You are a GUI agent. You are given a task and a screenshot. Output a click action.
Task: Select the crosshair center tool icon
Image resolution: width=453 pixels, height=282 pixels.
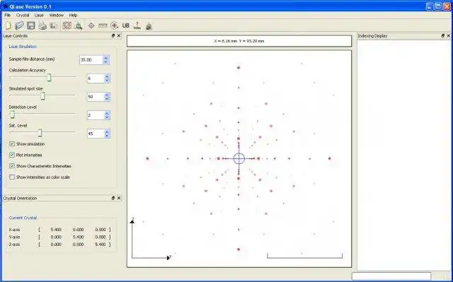point(91,25)
